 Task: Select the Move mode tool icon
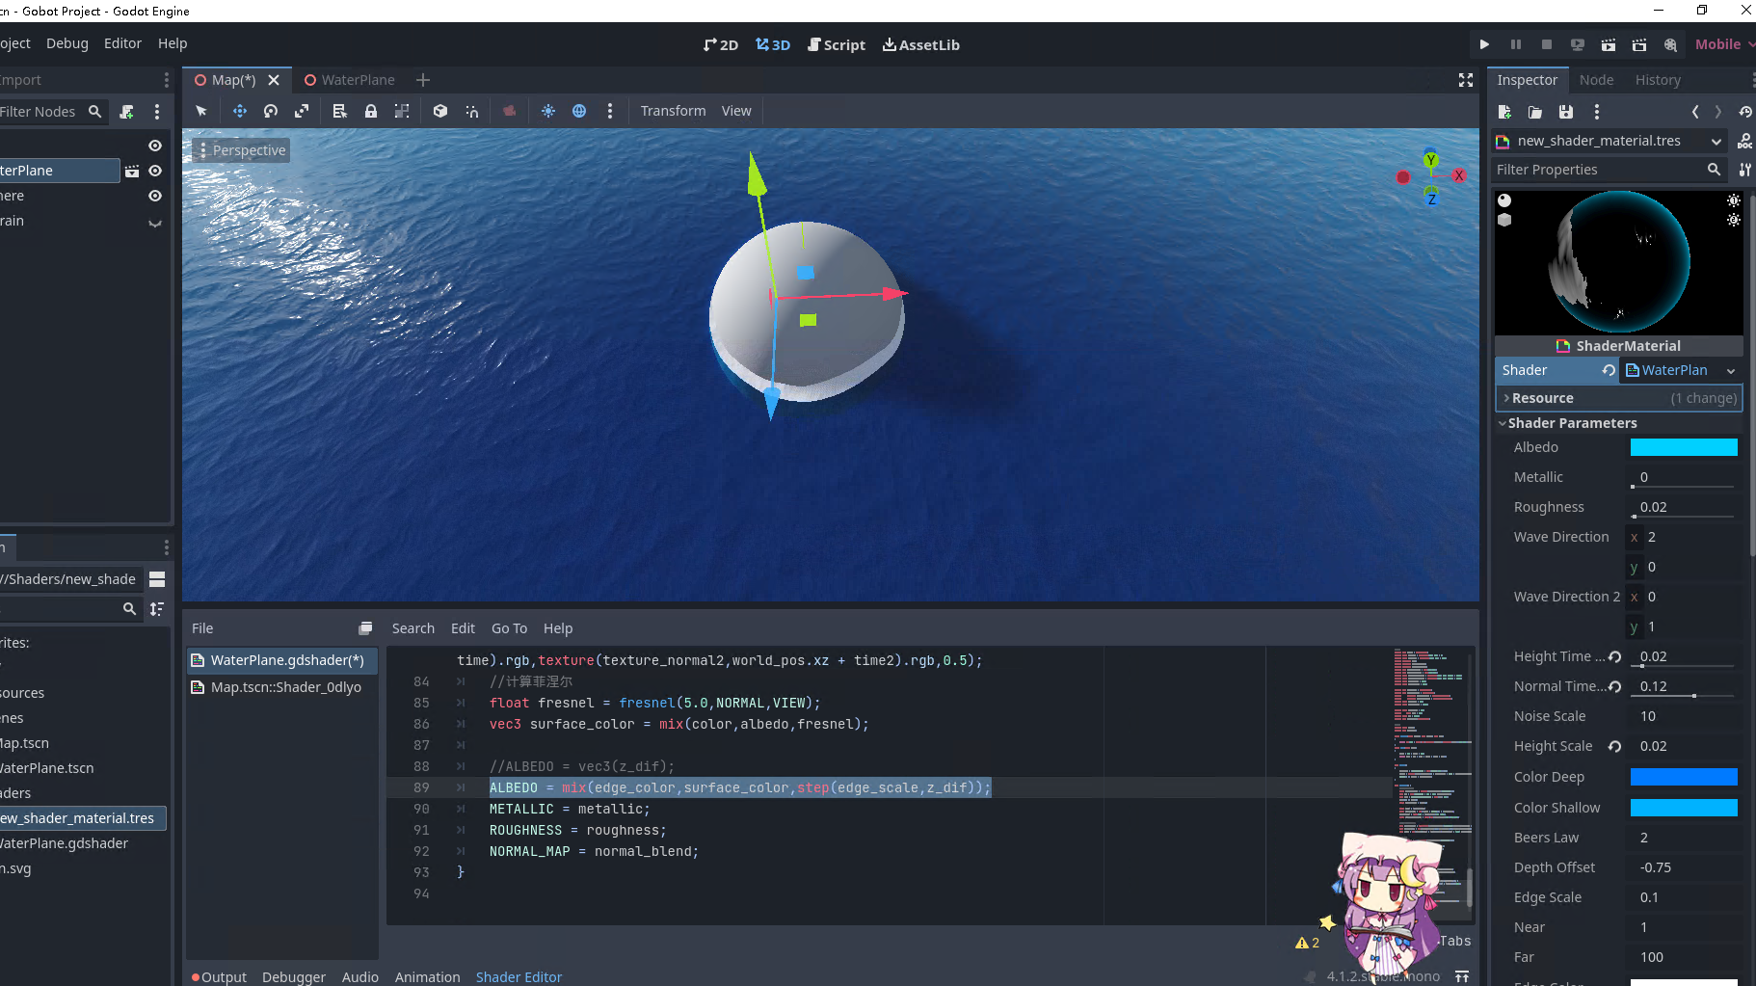[x=240, y=111]
